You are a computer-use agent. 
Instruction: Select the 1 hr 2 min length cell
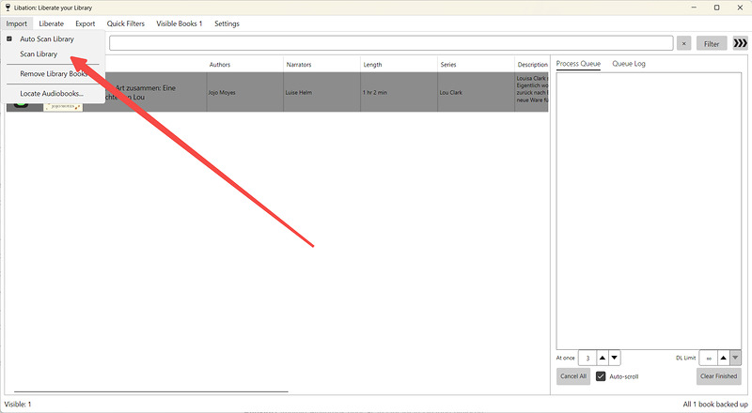click(399, 93)
